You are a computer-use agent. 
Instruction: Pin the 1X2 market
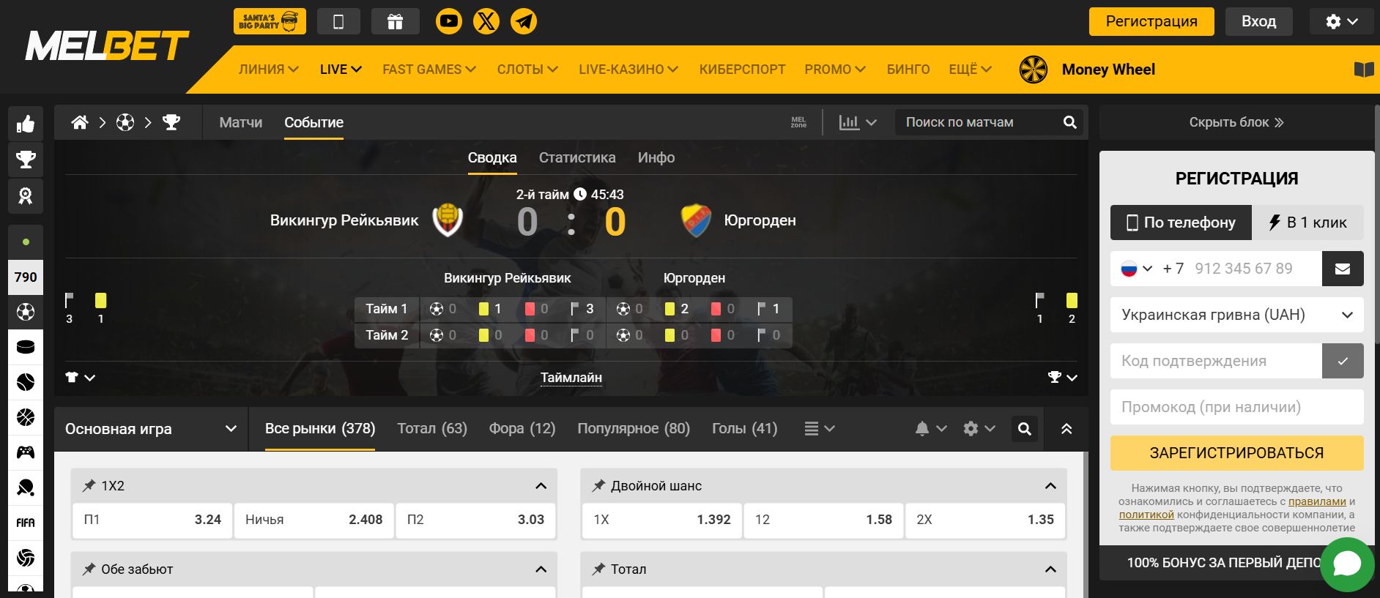tap(89, 485)
